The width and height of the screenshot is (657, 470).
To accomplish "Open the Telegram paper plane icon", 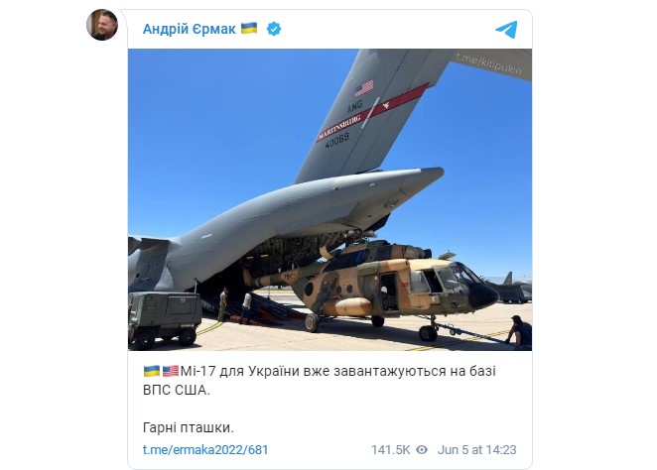I will [506, 30].
